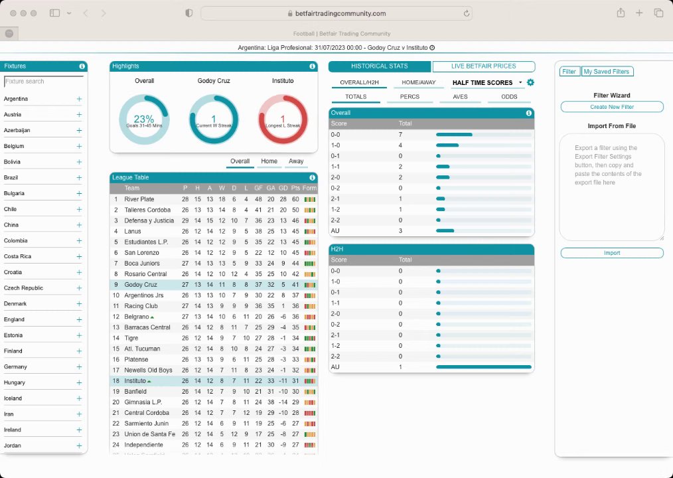Expand Austria fixtures with plus
The image size is (673, 478).
[79, 115]
